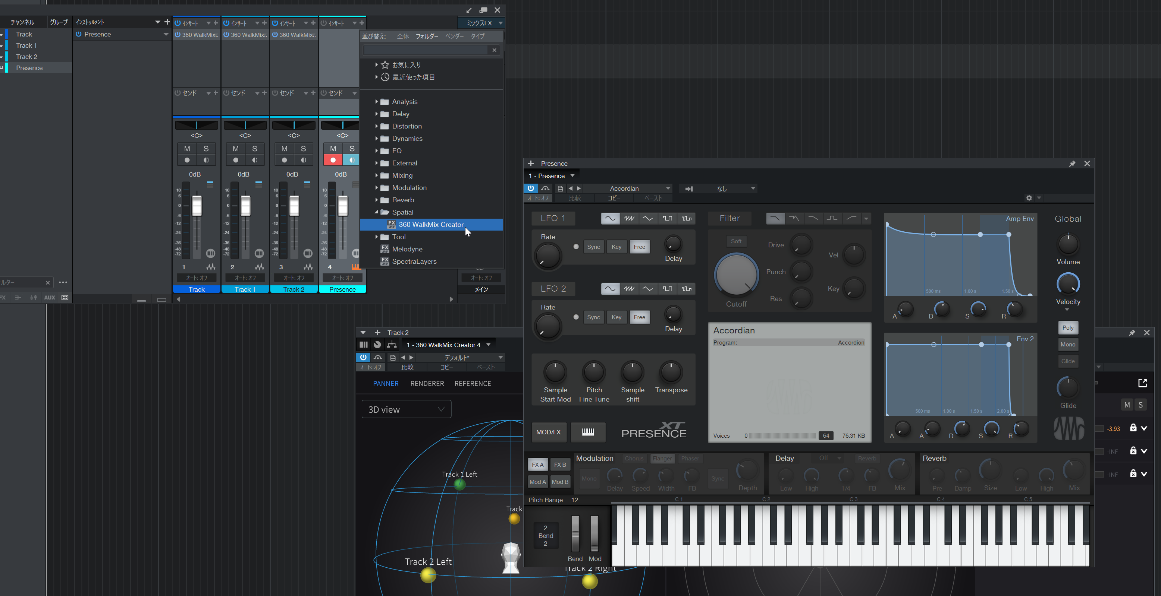
Task: Select next Presence preset arrow
Action: click(579, 188)
